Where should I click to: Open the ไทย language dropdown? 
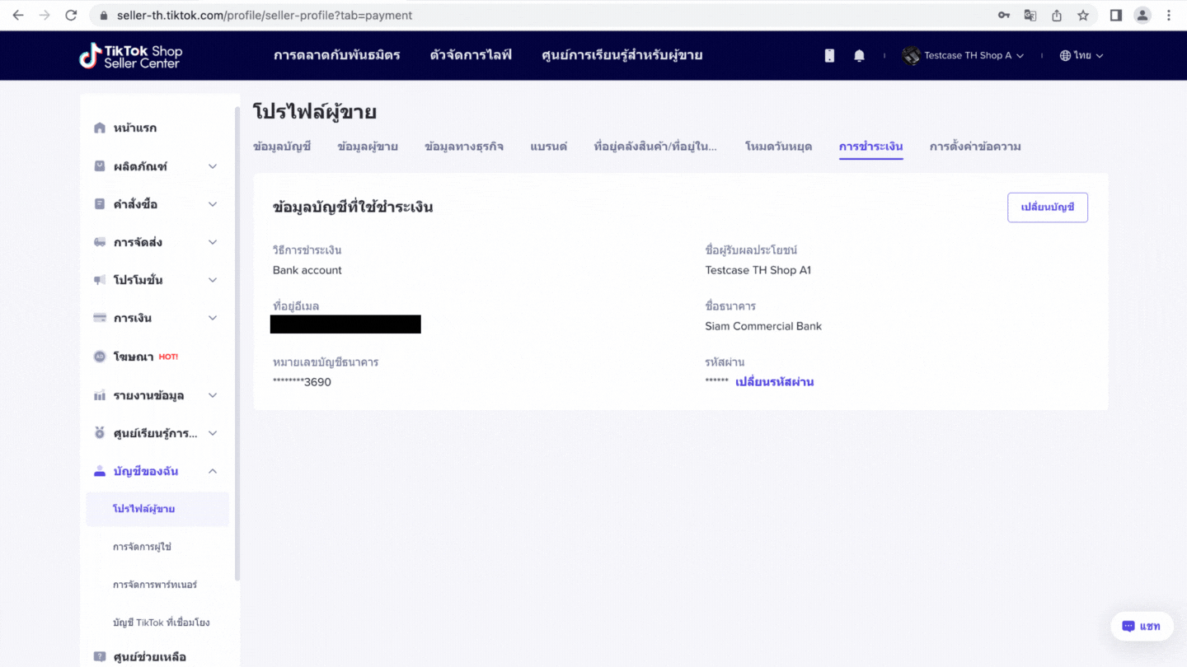click(x=1081, y=55)
